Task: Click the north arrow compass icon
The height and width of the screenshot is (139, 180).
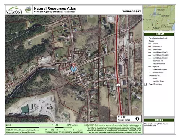Action: tap(137, 119)
